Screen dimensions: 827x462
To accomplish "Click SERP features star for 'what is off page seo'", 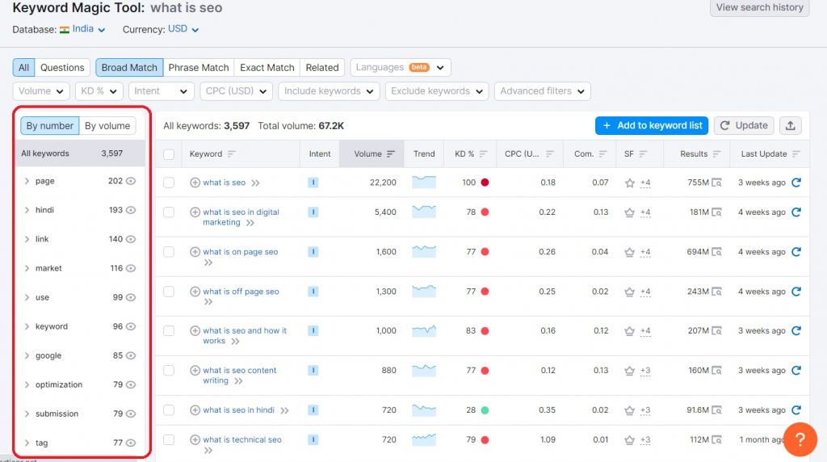I will tap(629, 292).
